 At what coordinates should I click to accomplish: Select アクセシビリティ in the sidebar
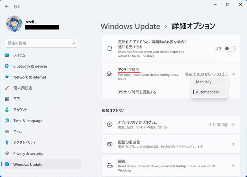coord(41,143)
